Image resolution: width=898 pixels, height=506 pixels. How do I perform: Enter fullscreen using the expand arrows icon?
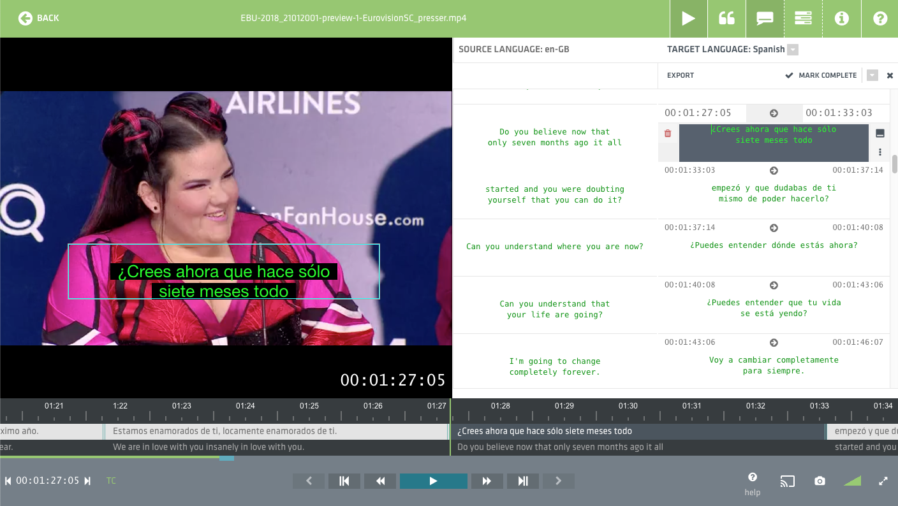884,481
